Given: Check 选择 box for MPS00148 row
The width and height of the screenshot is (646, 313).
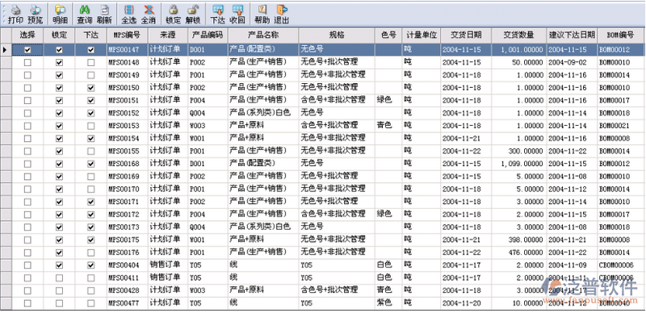Looking at the screenshot, I should click(x=27, y=63).
